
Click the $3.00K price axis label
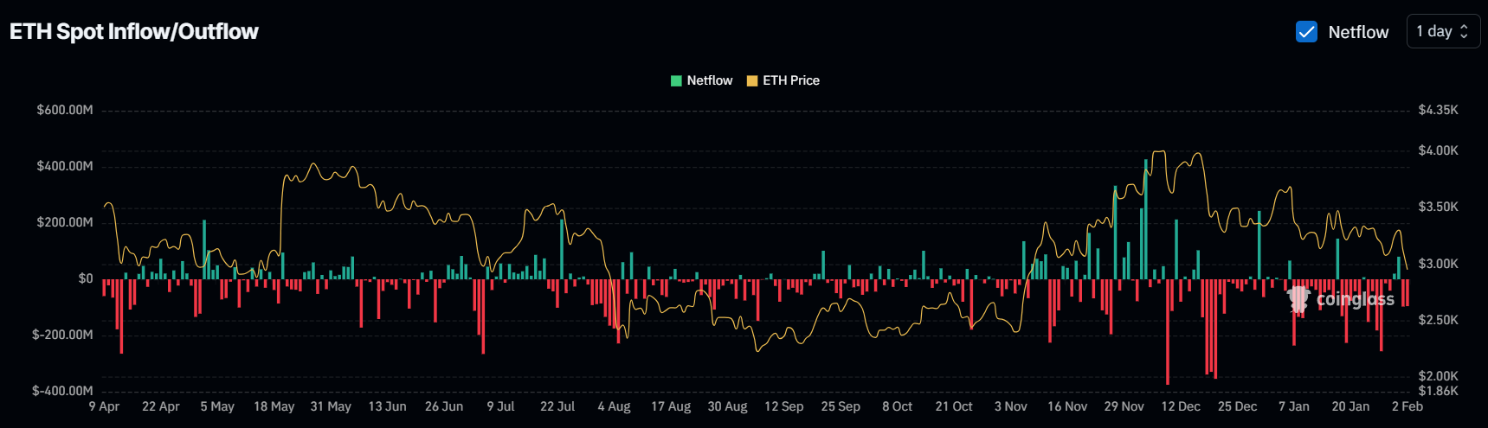click(x=1439, y=264)
